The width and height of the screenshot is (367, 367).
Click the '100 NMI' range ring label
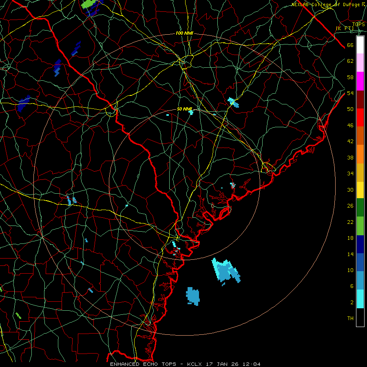coord(184,33)
